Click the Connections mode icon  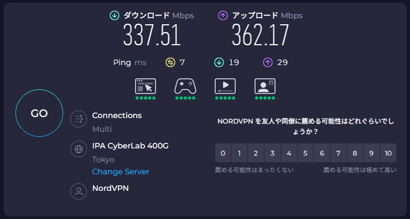tap(79, 119)
